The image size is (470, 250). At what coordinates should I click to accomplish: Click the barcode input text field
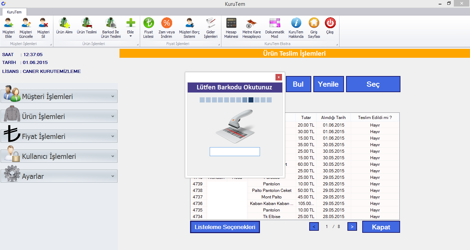[x=234, y=152]
